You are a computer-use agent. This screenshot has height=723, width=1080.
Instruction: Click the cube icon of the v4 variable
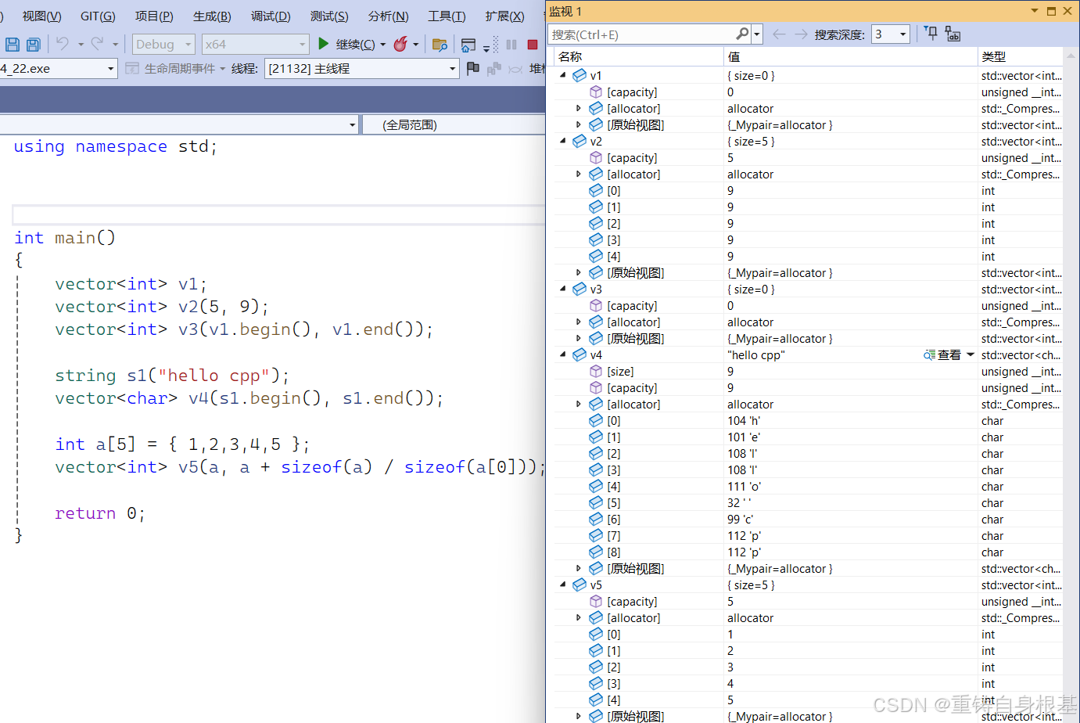(579, 354)
